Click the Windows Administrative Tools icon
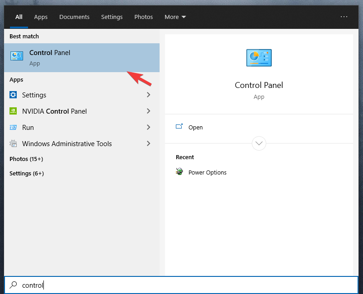Screen dimensions: 363x294 pyautogui.click(x=13, y=143)
